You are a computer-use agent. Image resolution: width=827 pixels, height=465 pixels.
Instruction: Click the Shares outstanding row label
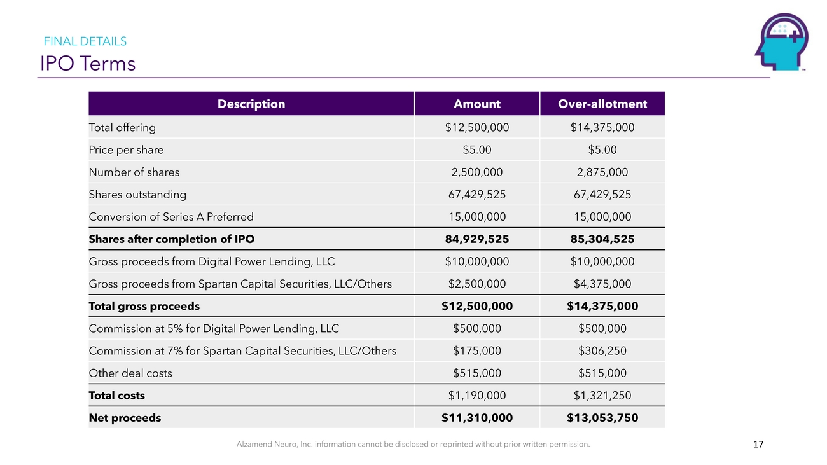tap(137, 195)
